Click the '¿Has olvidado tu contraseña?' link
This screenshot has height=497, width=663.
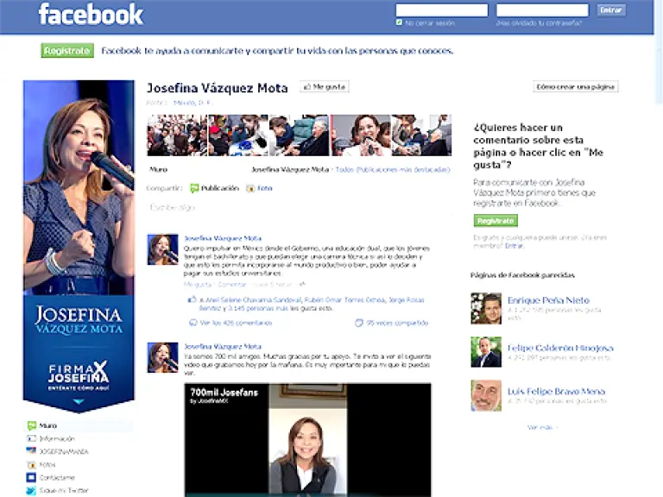pos(539,22)
